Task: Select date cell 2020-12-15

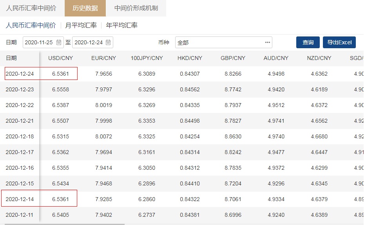Action: coord(20,183)
